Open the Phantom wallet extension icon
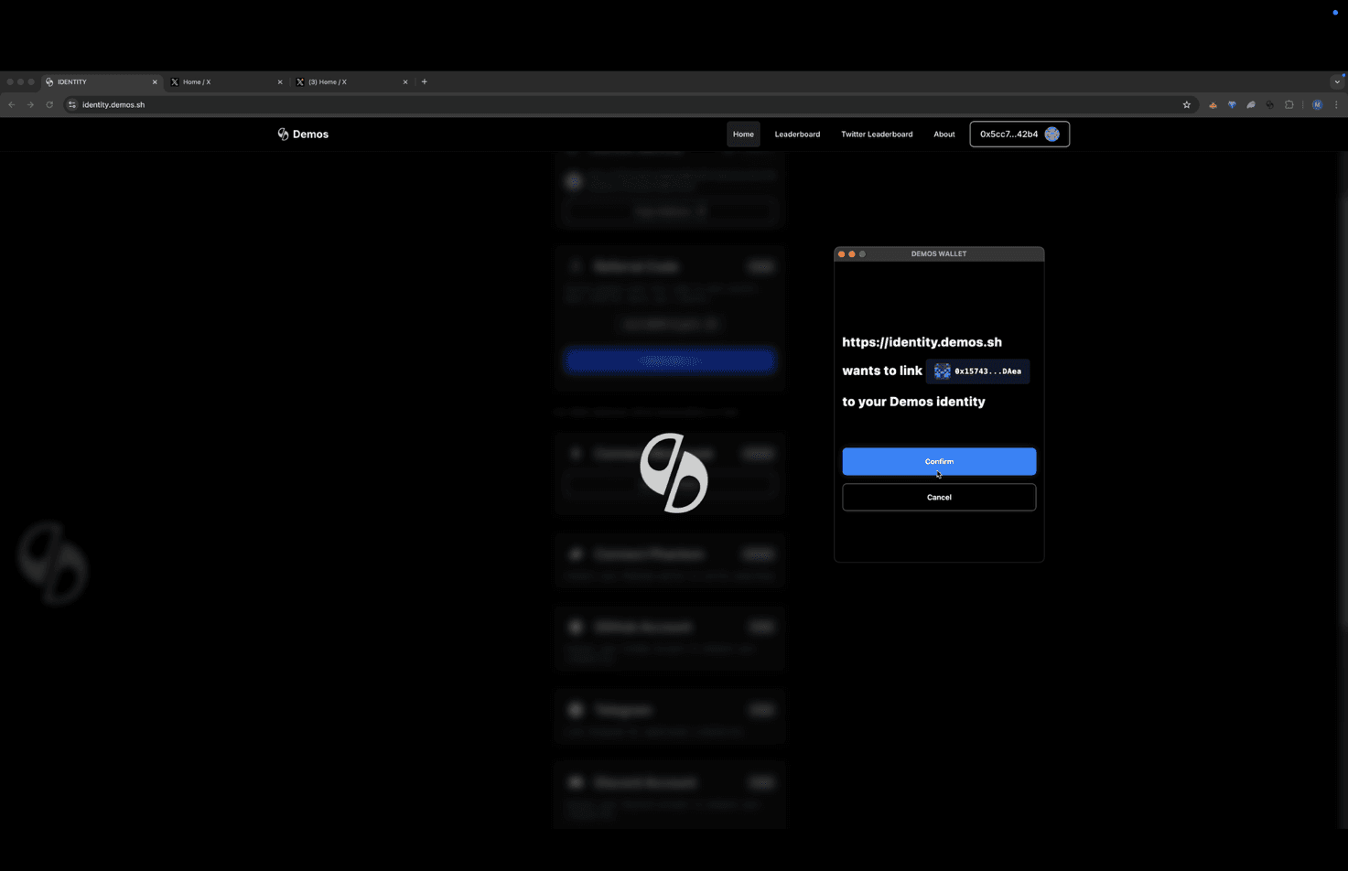The width and height of the screenshot is (1348, 871). (x=1251, y=104)
